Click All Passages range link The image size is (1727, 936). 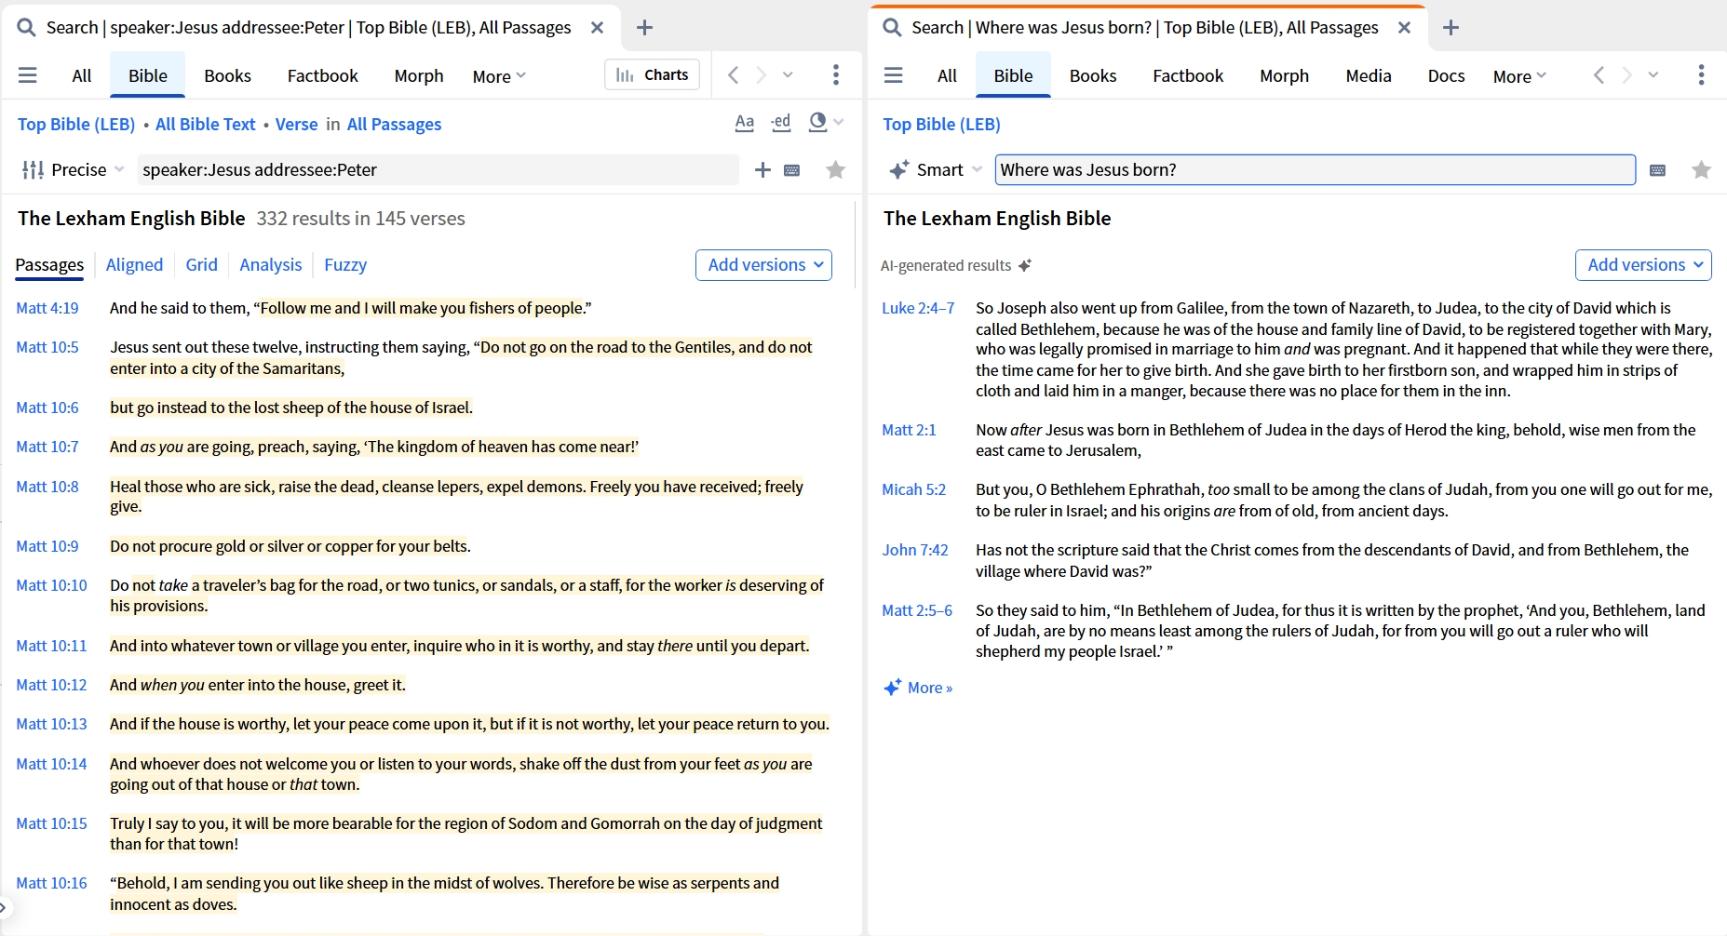[395, 125]
